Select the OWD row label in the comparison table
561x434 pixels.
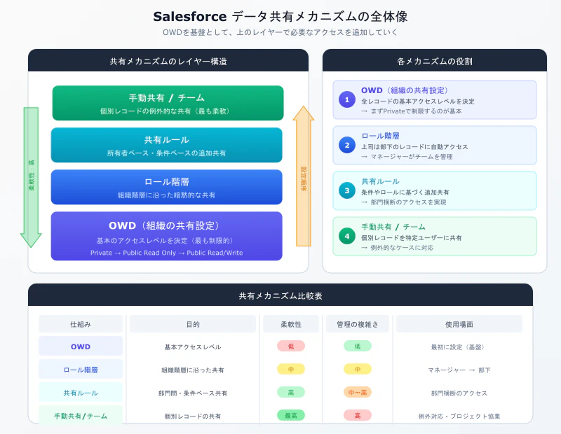[81, 346]
